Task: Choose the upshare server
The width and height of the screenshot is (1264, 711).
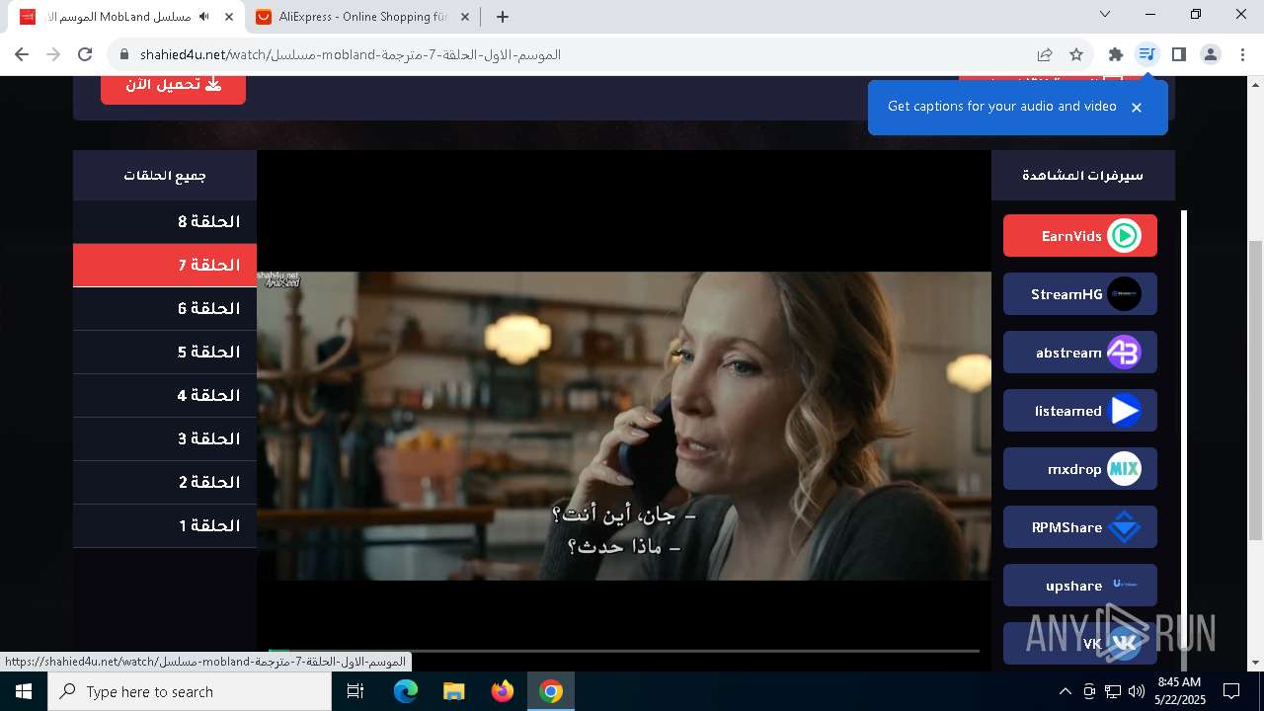Action: [1079, 586]
